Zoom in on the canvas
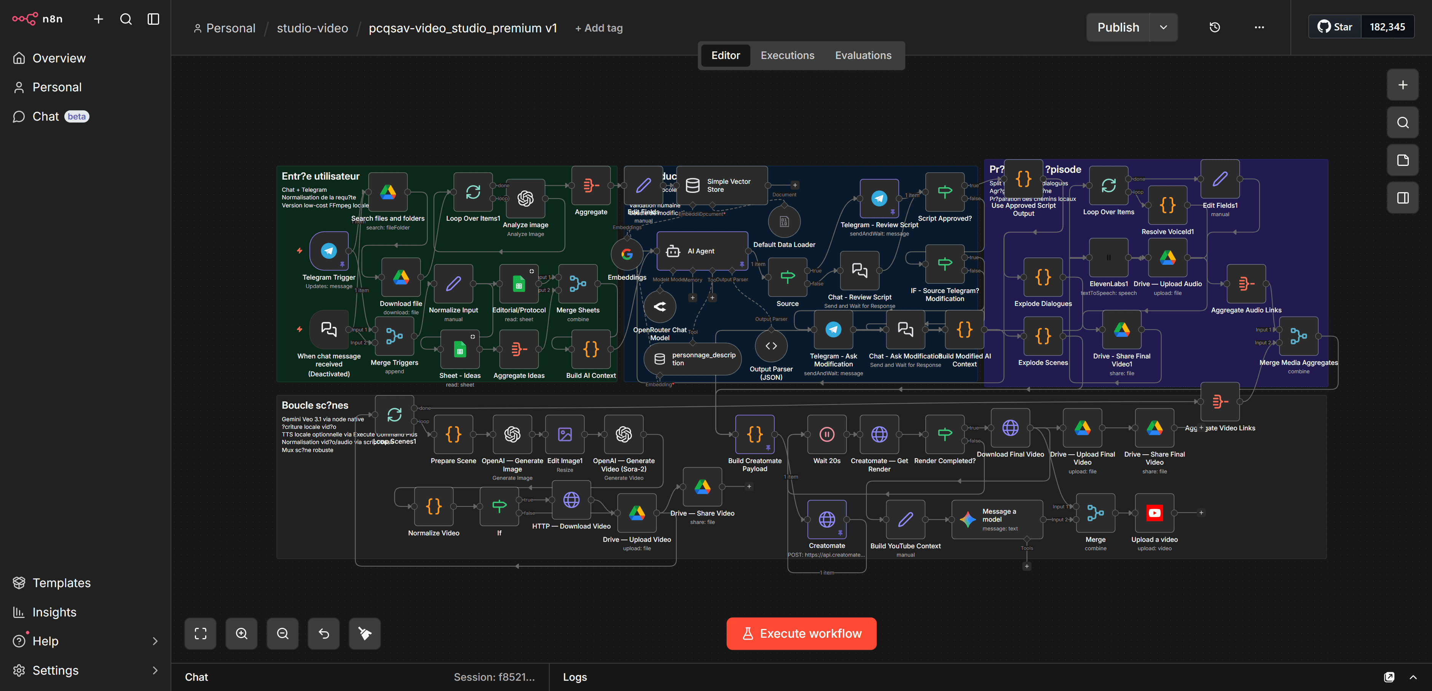 pyautogui.click(x=241, y=634)
